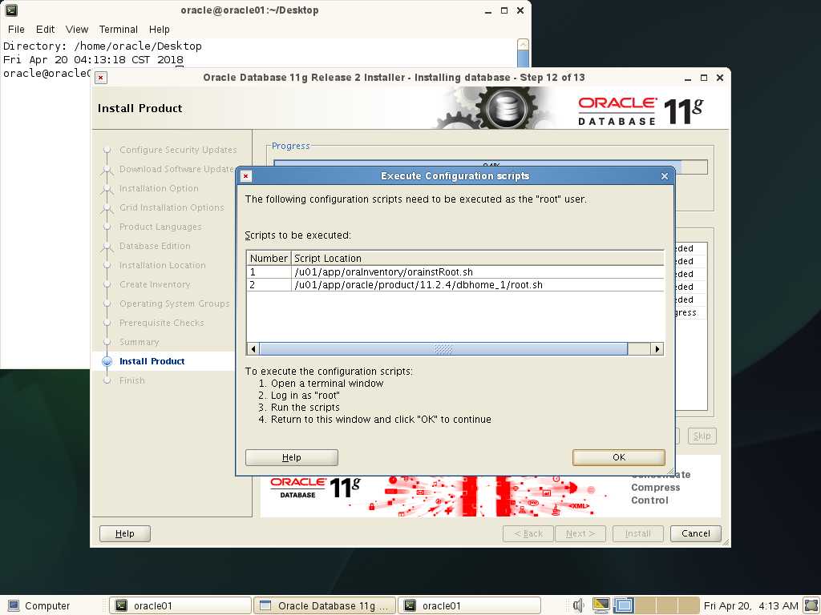This screenshot has width=821, height=615.
Task: Select the Finish step in sidebar
Action: coord(132,380)
